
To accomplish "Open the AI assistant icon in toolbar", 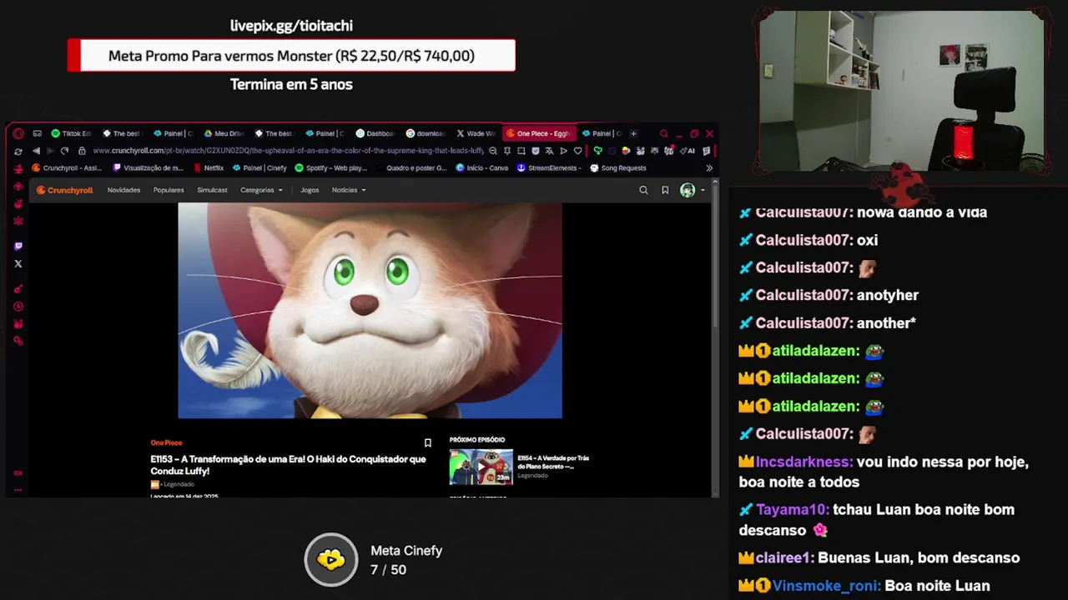I will (x=688, y=151).
